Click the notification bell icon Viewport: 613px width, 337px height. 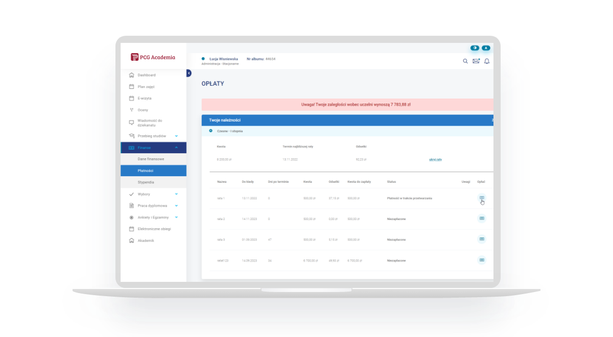487,61
